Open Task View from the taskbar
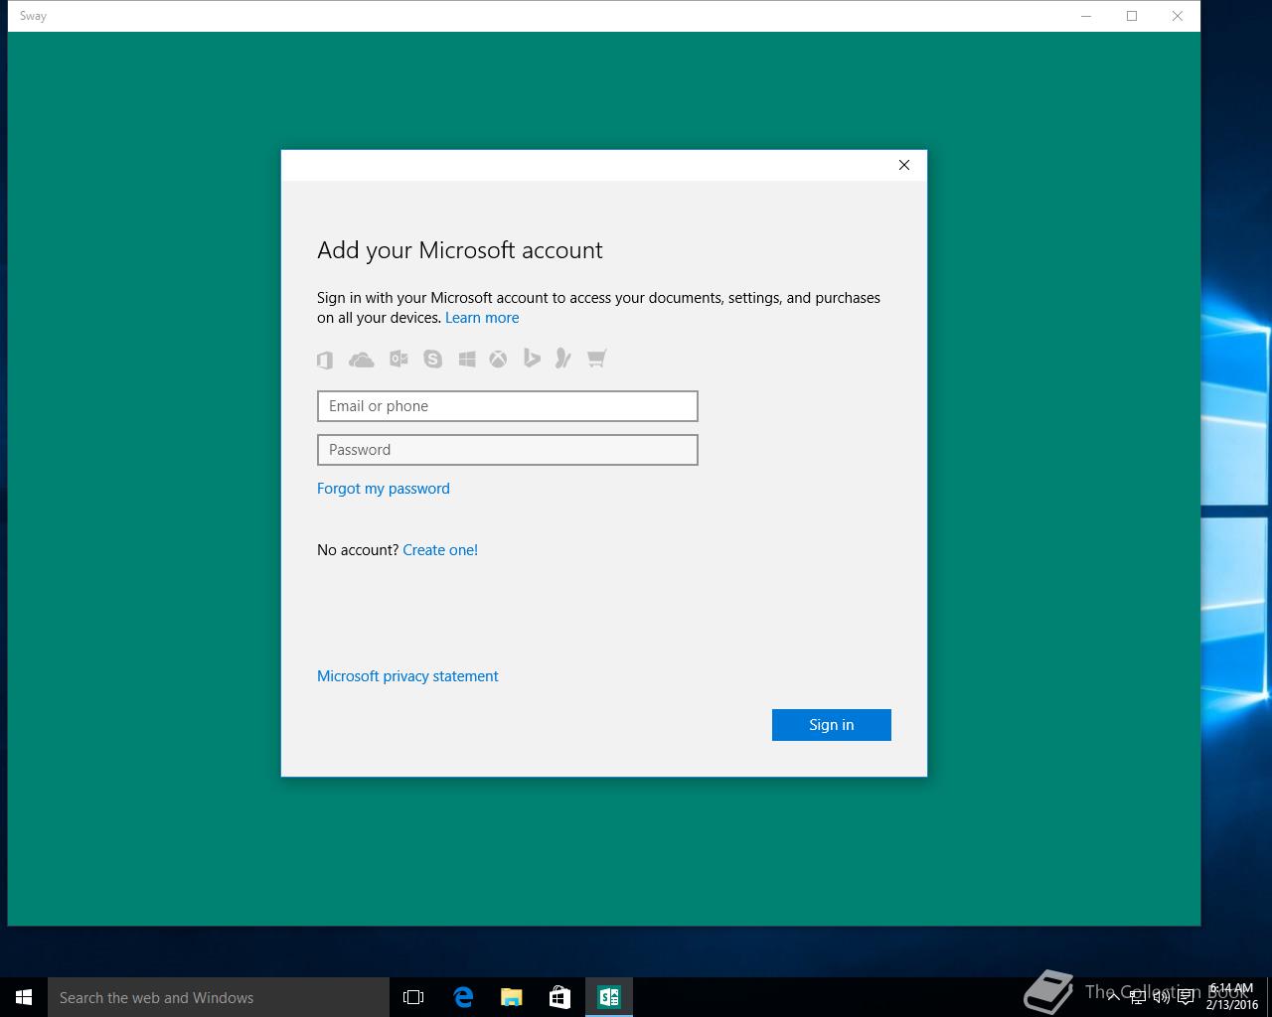 coord(413,997)
